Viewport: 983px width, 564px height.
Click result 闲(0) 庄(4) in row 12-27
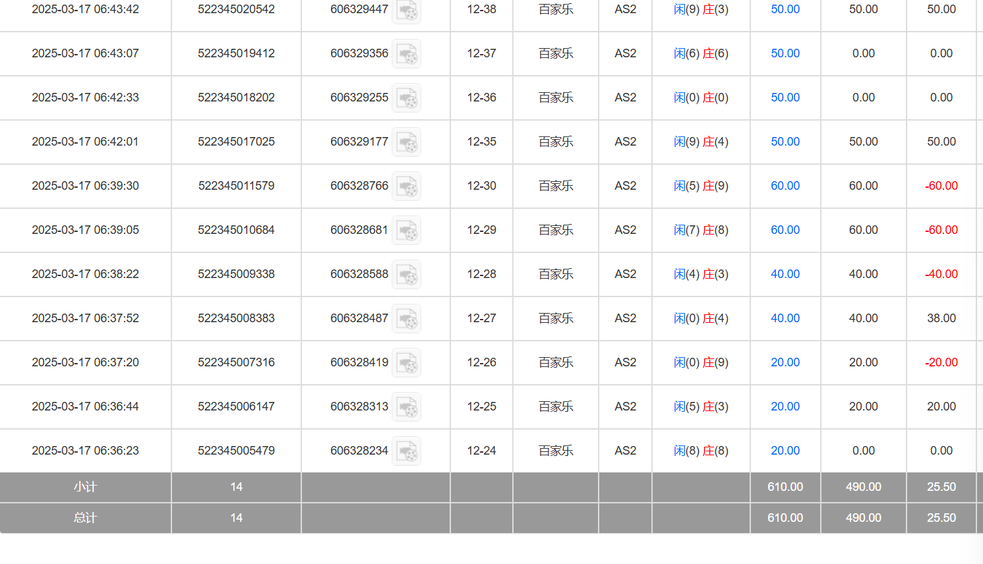[701, 318]
